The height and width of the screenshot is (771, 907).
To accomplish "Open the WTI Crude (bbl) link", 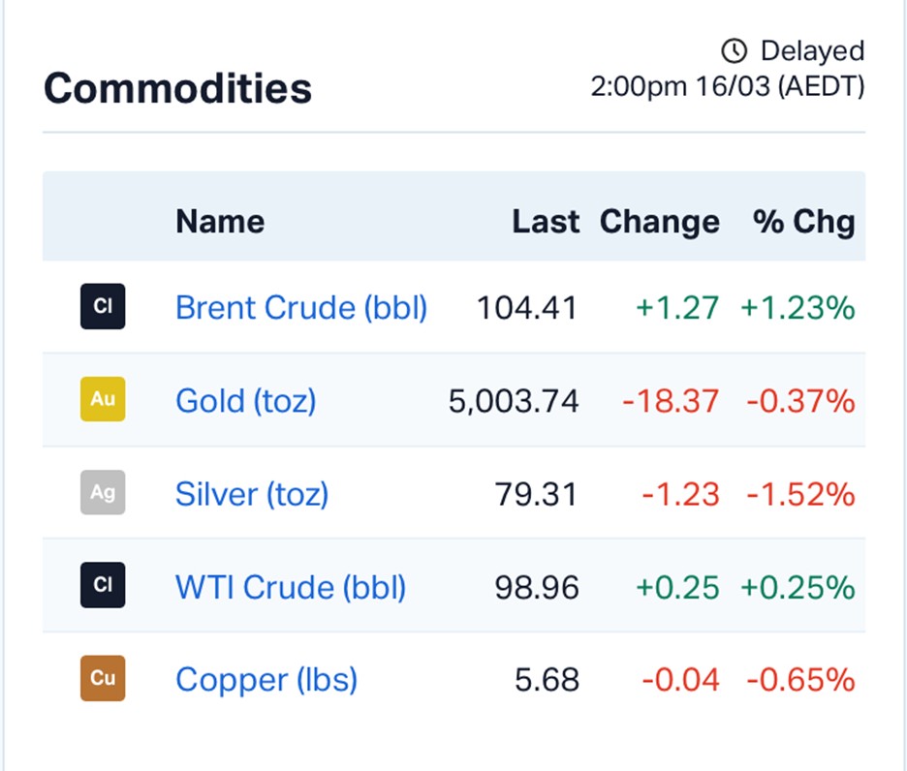I will point(291,587).
